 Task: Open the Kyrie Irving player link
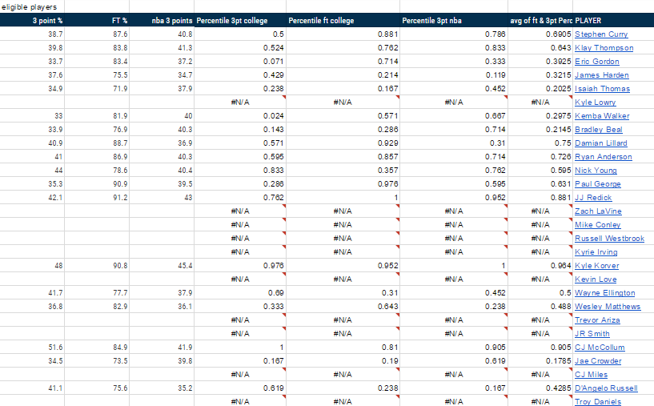596,252
